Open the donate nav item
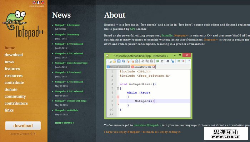Screen dimensions: 250x142 coord(11,89)
